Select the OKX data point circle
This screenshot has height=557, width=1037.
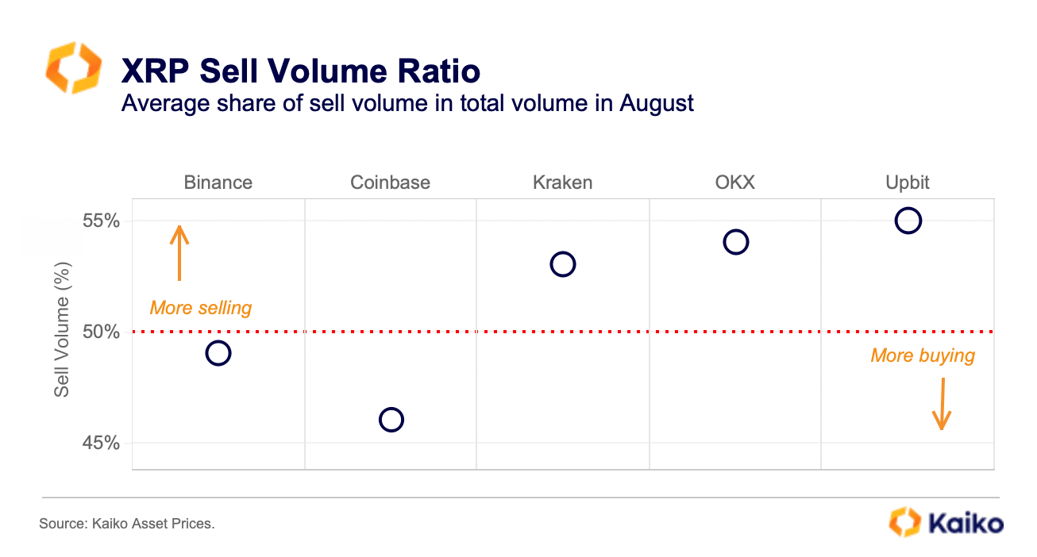click(x=736, y=242)
